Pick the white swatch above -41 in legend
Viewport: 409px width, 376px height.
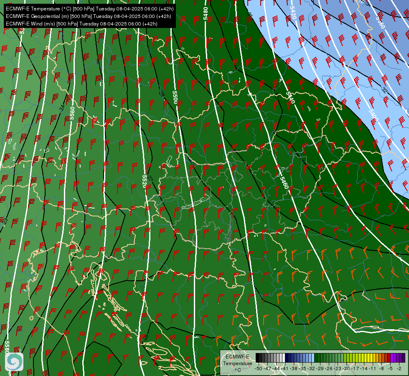[284, 358]
